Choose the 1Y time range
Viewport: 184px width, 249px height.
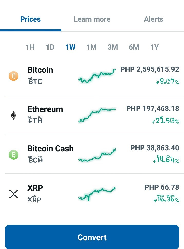pyautogui.click(x=154, y=47)
